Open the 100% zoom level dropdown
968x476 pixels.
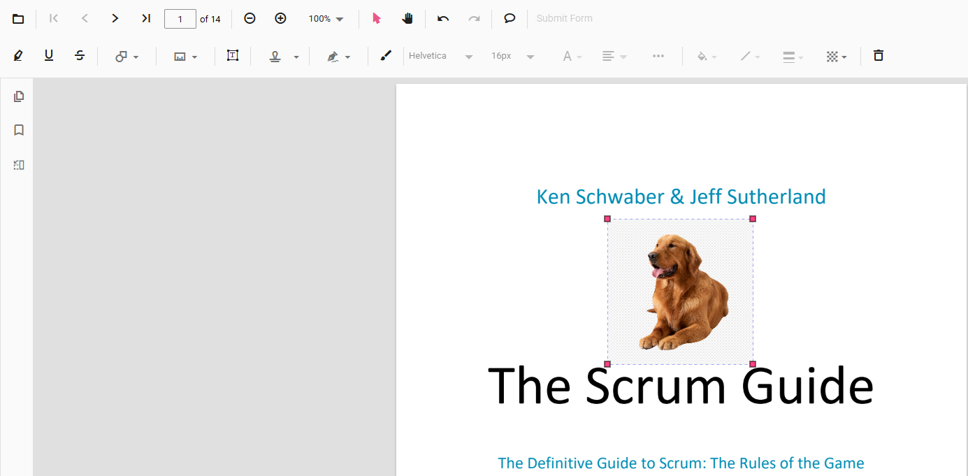click(326, 19)
